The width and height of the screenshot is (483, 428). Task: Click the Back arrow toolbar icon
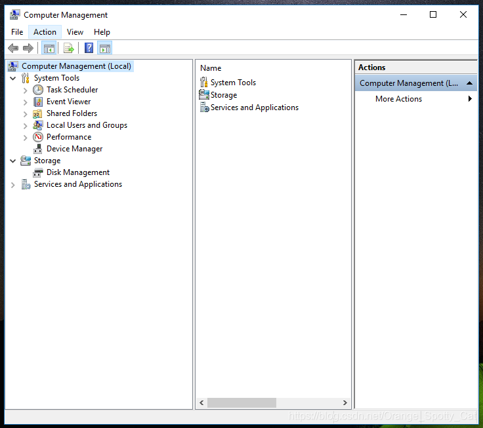pos(13,48)
